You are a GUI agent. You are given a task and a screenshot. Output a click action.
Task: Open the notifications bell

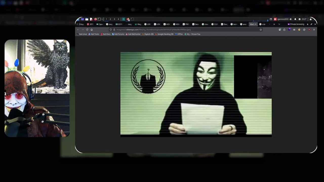tap(295, 19)
